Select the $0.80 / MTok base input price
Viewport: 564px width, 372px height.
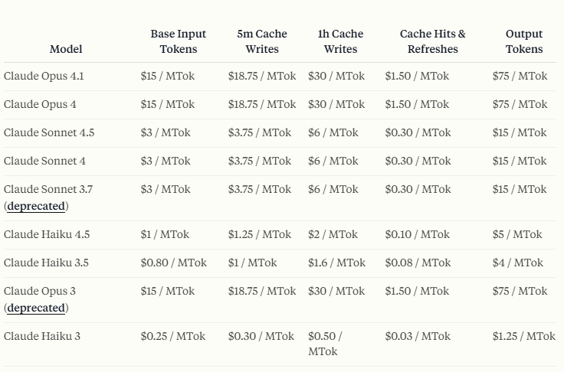pos(173,263)
